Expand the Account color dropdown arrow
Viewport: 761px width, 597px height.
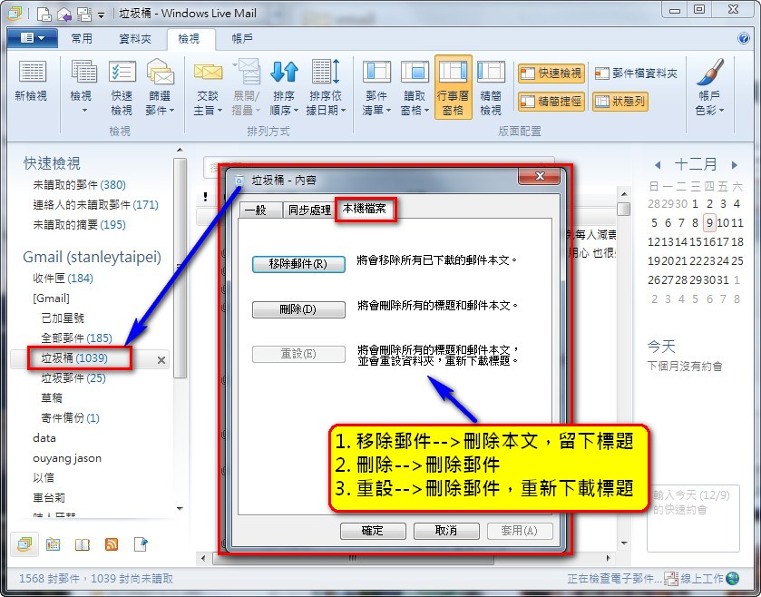721,111
